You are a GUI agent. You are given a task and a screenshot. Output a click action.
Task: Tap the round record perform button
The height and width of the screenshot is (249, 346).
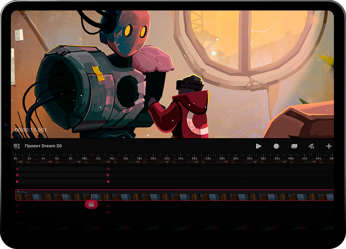(276, 146)
